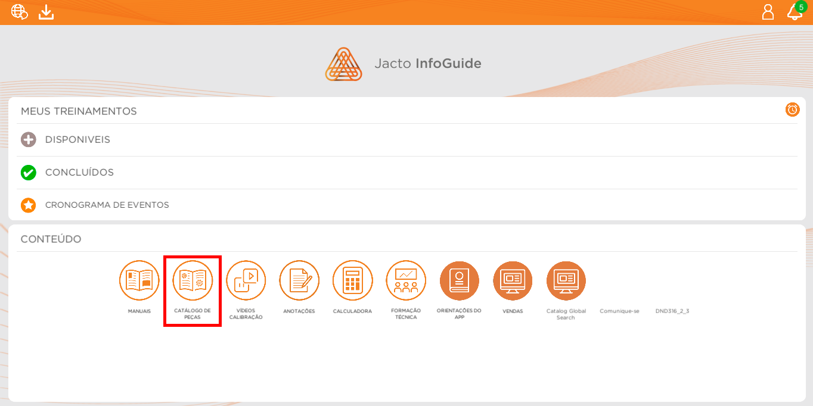Open the Concluídos green check icon

click(29, 173)
